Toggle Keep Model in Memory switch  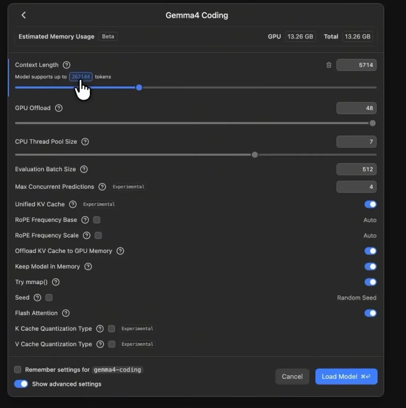[370, 267]
